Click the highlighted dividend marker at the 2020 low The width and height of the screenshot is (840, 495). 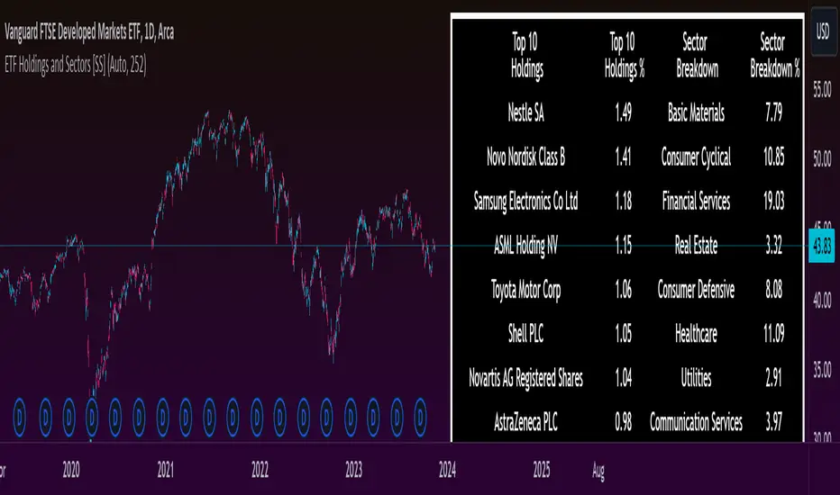(92, 417)
